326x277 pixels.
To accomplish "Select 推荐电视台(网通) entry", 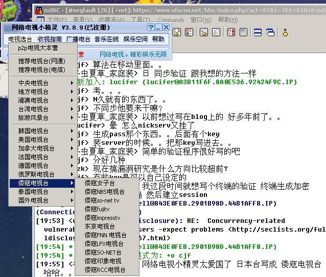I will click(x=43, y=61).
